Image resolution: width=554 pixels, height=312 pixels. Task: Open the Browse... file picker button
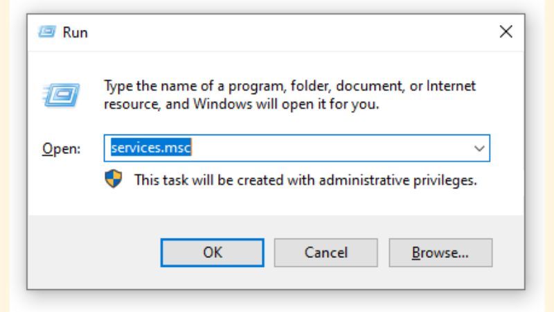coord(440,253)
